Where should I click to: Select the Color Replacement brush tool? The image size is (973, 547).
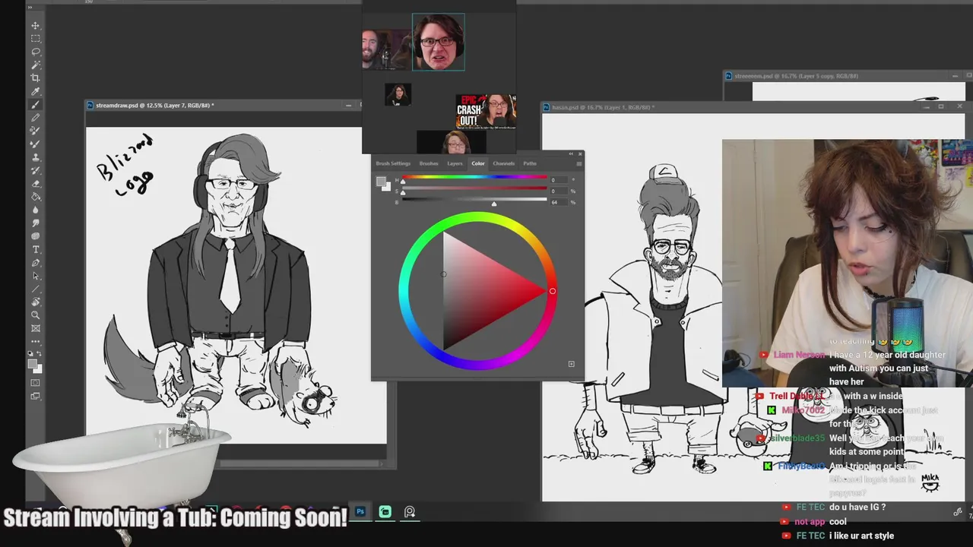pyautogui.click(x=36, y=131)
